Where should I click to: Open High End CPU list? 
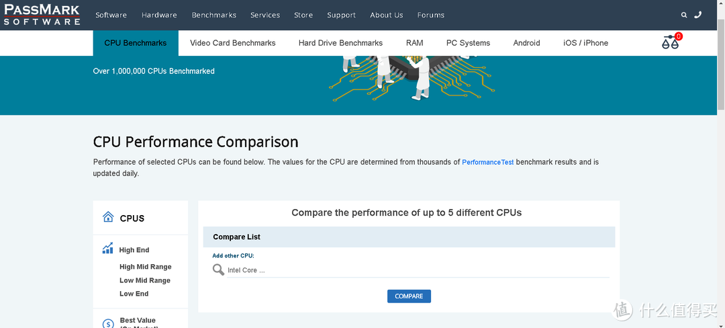click(134, 250)
